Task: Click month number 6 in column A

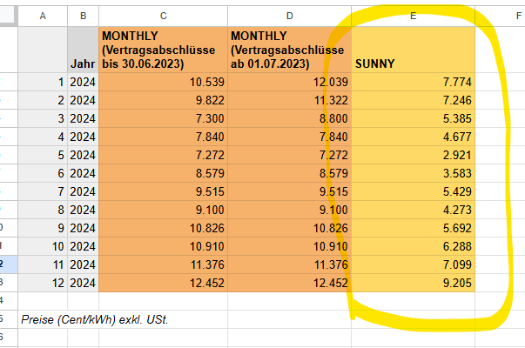Action: pos(43,173)
